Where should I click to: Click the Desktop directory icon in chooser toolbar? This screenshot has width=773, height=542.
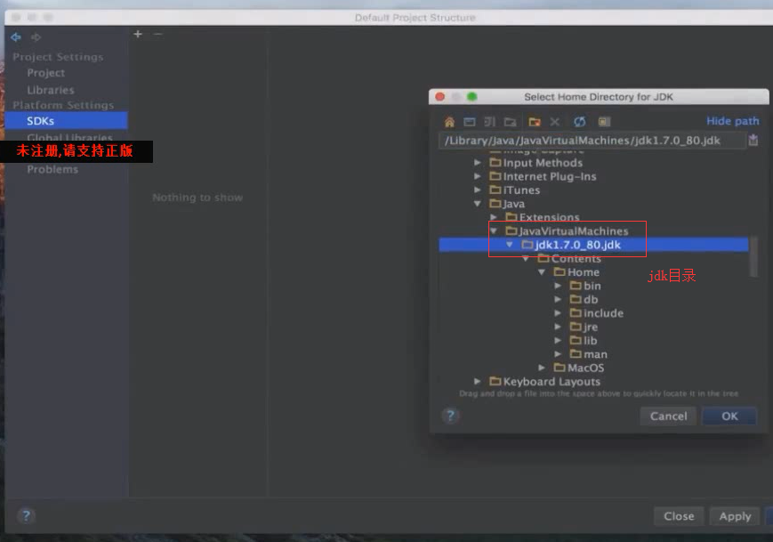click(470, 121)
